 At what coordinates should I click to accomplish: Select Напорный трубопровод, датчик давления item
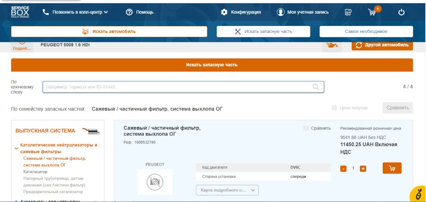point(54,182)
